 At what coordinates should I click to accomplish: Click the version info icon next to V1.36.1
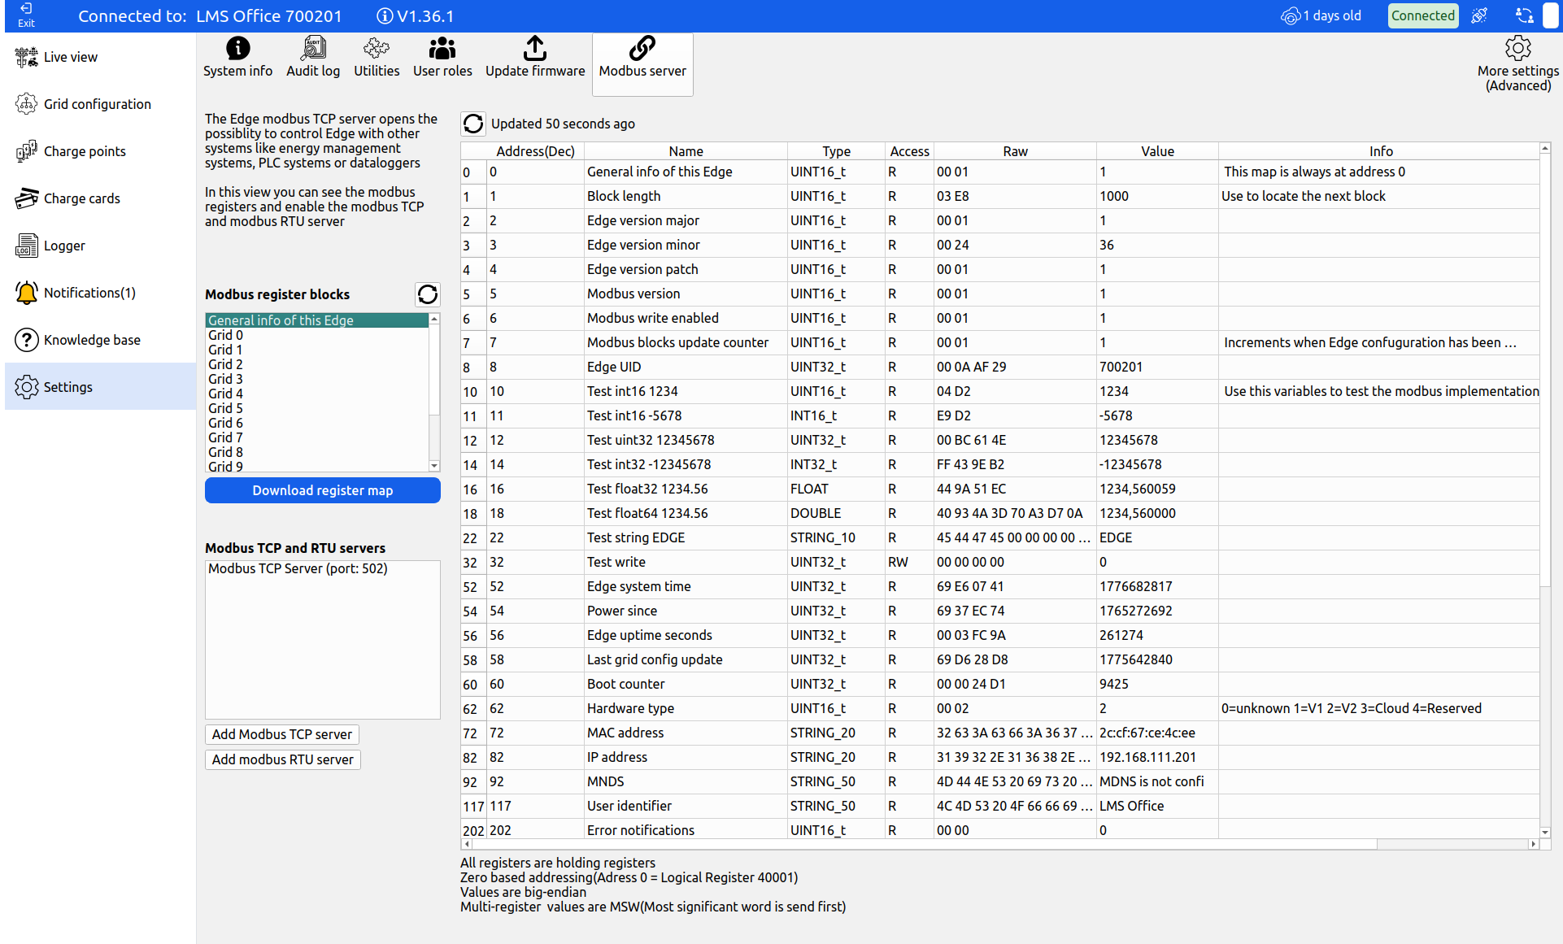tap(385, 16)
